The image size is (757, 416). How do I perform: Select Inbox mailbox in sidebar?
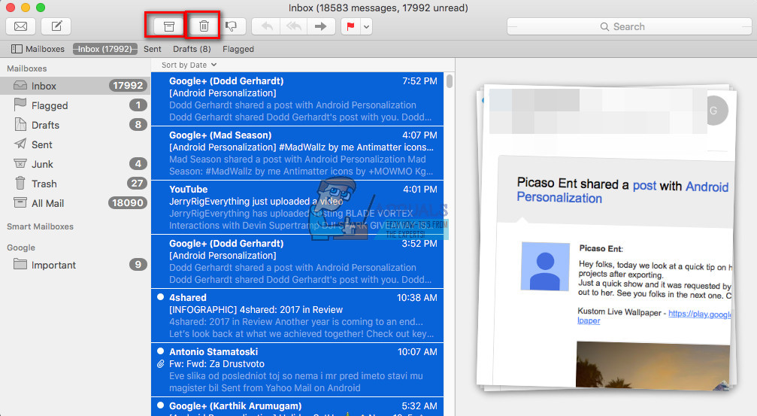click(x=75, y=86)
